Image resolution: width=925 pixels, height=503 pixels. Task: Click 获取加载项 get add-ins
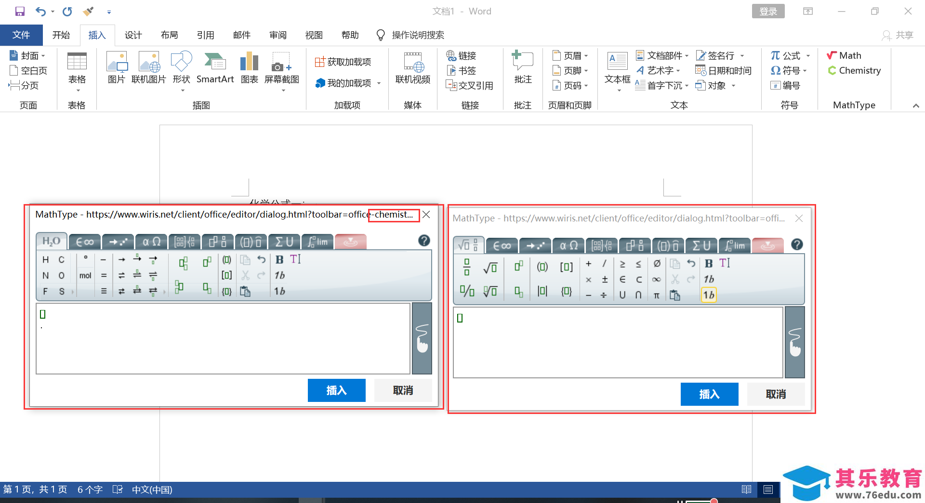pos(343,62)
